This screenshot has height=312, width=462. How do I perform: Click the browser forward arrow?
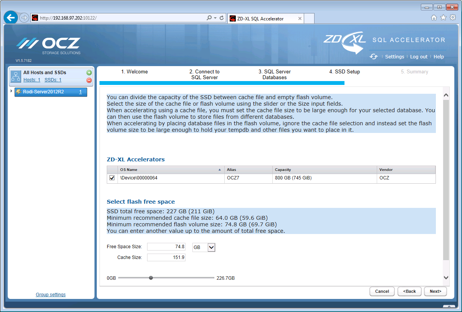coord(24,18)
